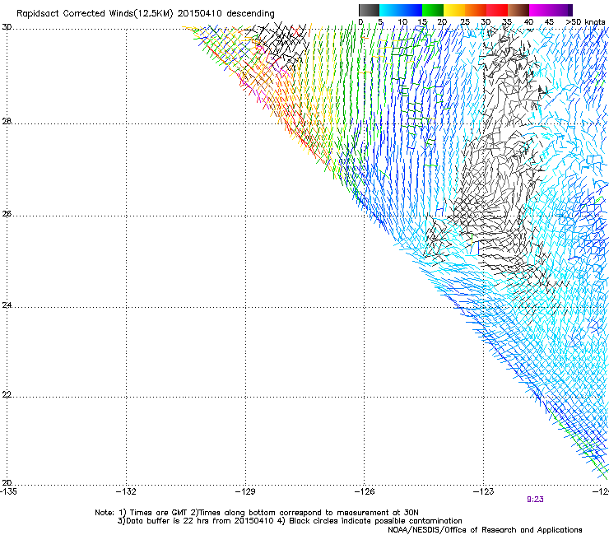Click the NOAA/NESDIS Office of Research credit
Screen dimensions: 609x535
[x=485, y=530]
